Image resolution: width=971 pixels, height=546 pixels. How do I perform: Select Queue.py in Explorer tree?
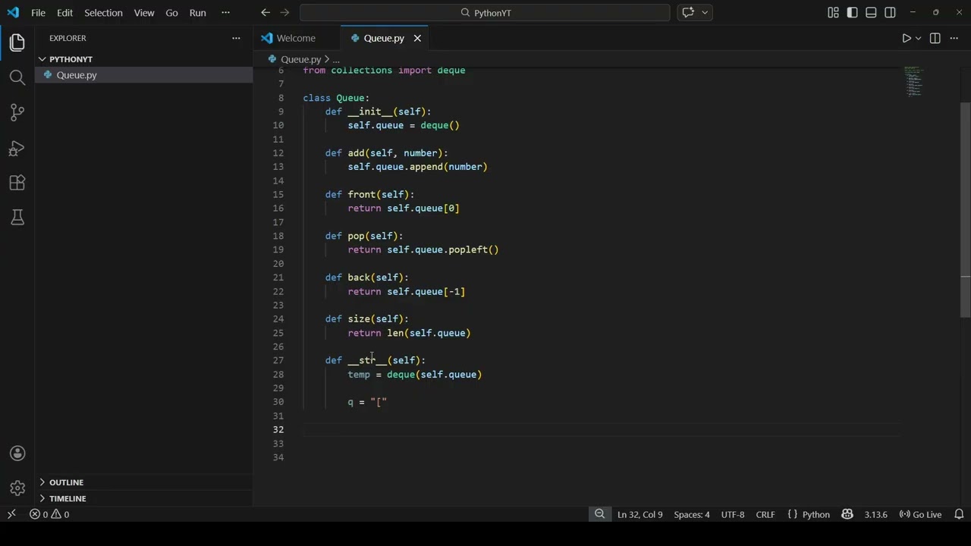click(144, 75)
